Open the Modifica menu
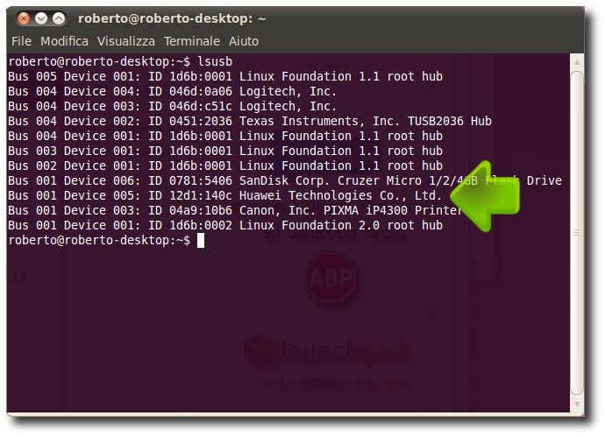The height and width of the screenshot is (437, 605). (64, 41)
